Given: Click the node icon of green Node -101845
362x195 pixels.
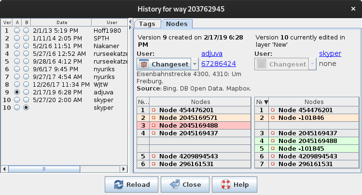Looking at the screenshot, I should click(x=273, y=148).
